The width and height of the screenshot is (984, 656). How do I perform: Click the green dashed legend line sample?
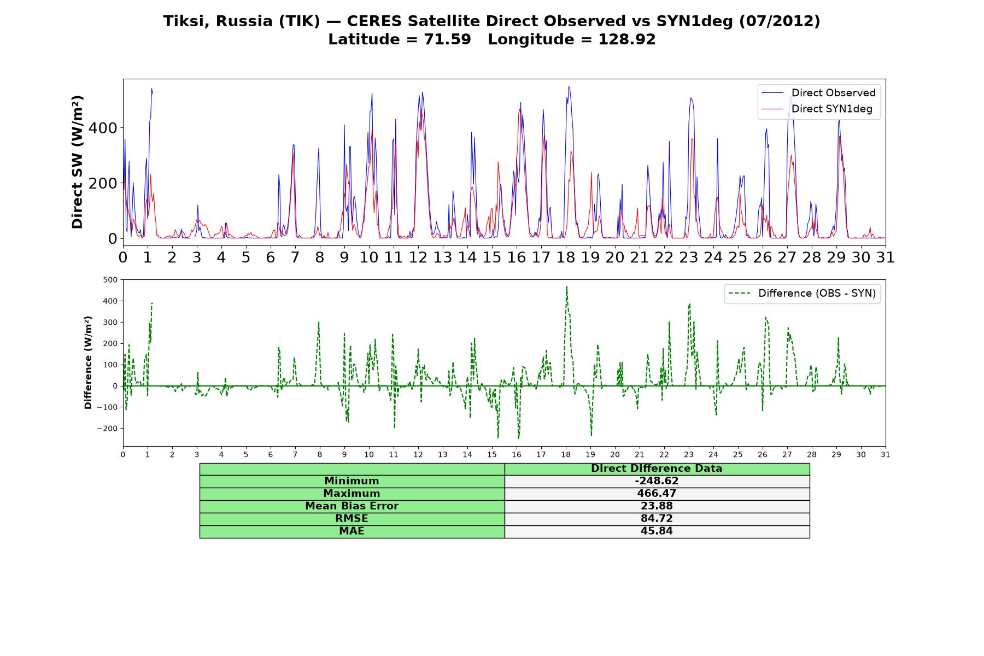(739, 294)
